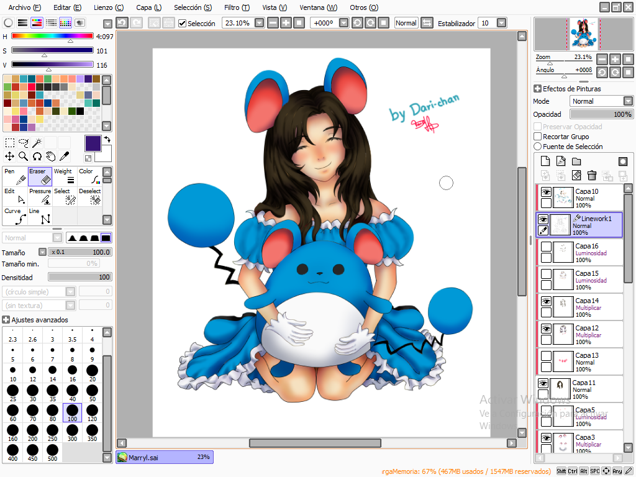This screenshot has height=477, width=636.
Task: Open the Ventana menu
Action: pos(319,7)
